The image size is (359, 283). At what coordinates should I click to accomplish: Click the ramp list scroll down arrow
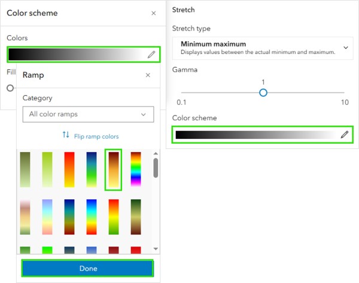[156, 248]
